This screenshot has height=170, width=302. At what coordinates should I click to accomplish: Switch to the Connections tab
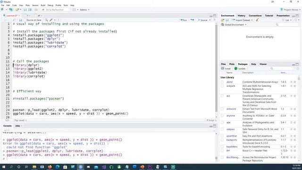[255, 16]
